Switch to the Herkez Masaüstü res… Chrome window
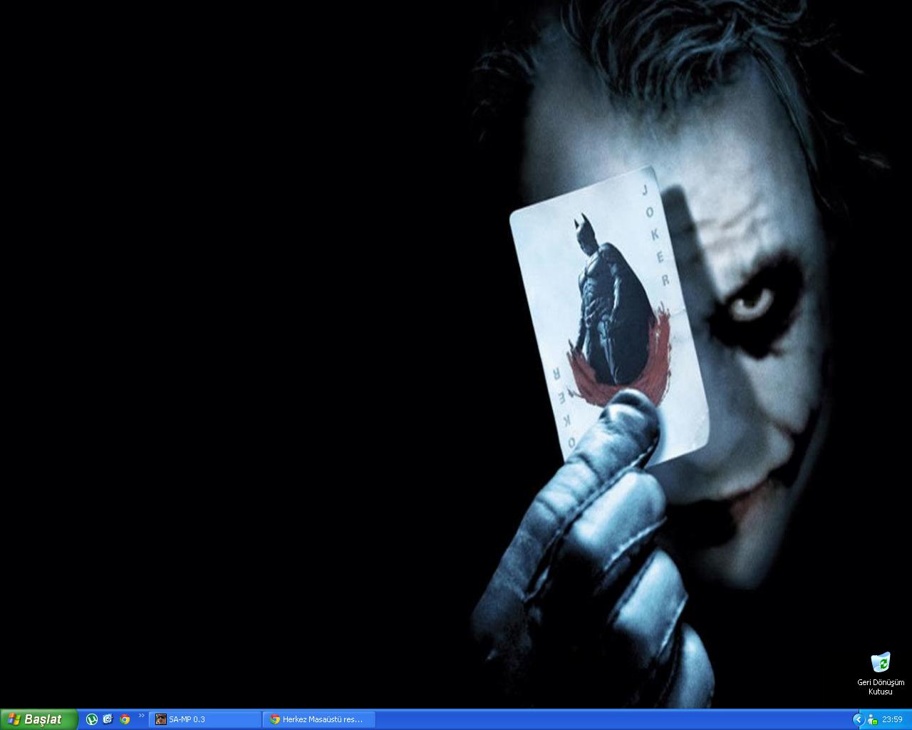The width and height of the screenshot is (912, 730). pyautogui.click(x=319, y=719)
